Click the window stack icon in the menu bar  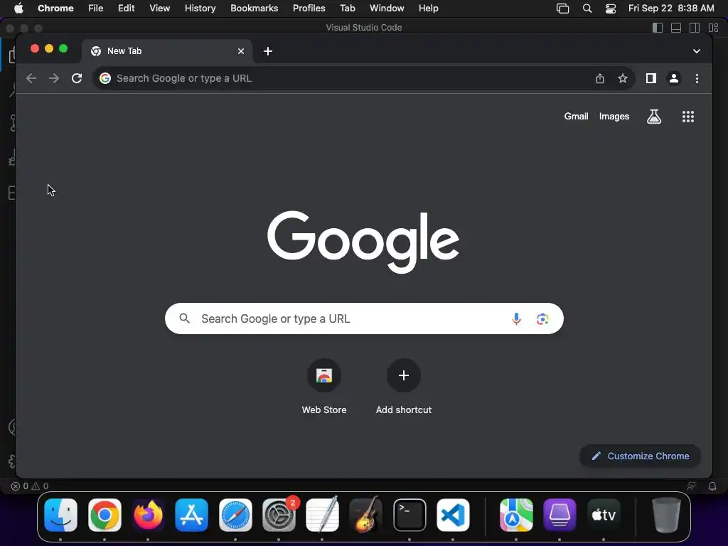tap(563, 9)
